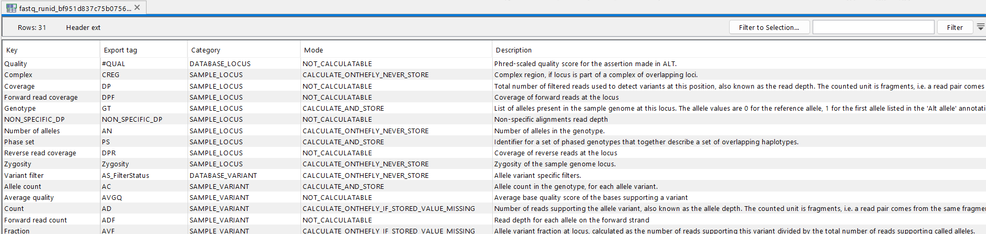Click the table icon on the fastq_runid tab
Image resolution: width=986 pixels, height=234 pixels.
tap(11, 8)
